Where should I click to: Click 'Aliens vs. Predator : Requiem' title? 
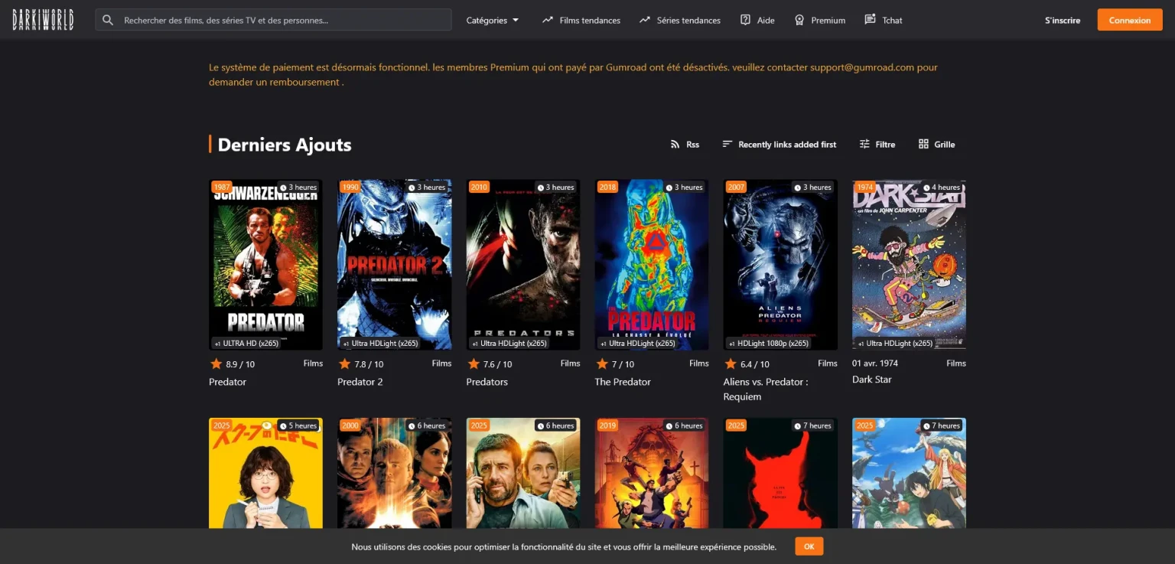coord(766,389)
